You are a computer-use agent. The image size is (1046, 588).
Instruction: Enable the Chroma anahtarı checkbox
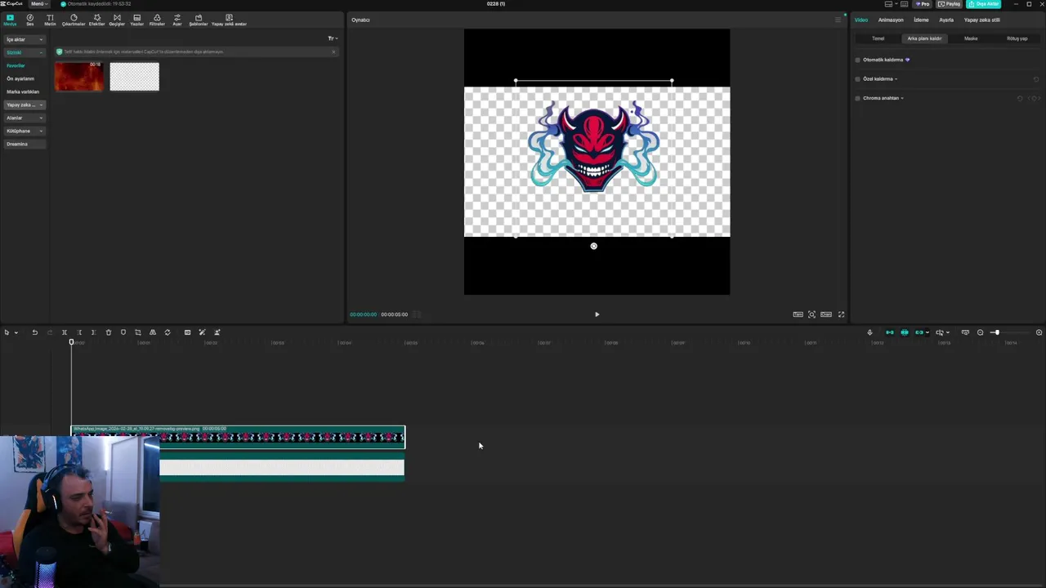(858, 98)
